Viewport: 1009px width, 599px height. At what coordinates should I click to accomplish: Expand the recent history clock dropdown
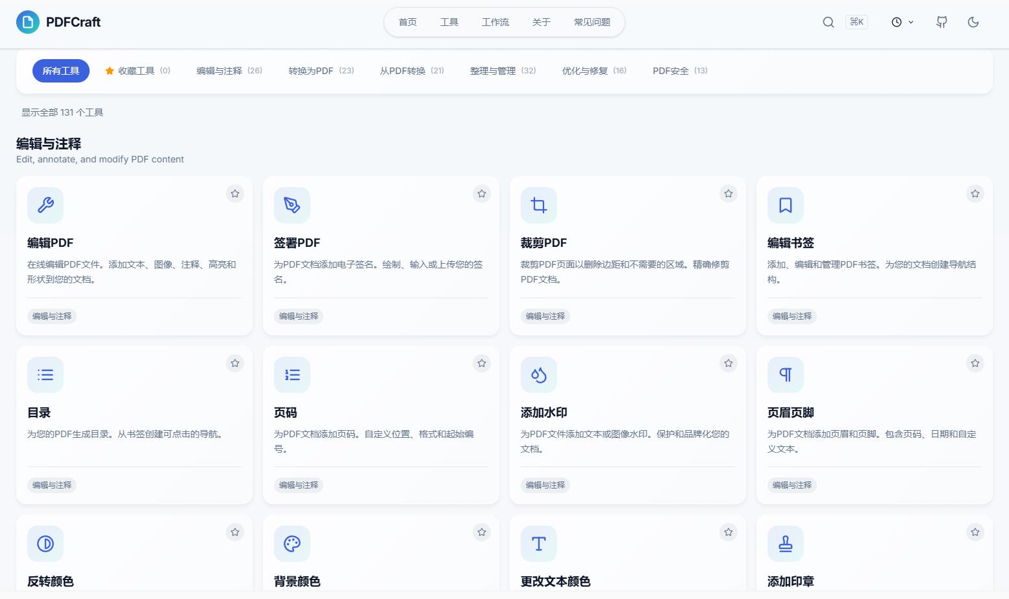coord(903,22)
